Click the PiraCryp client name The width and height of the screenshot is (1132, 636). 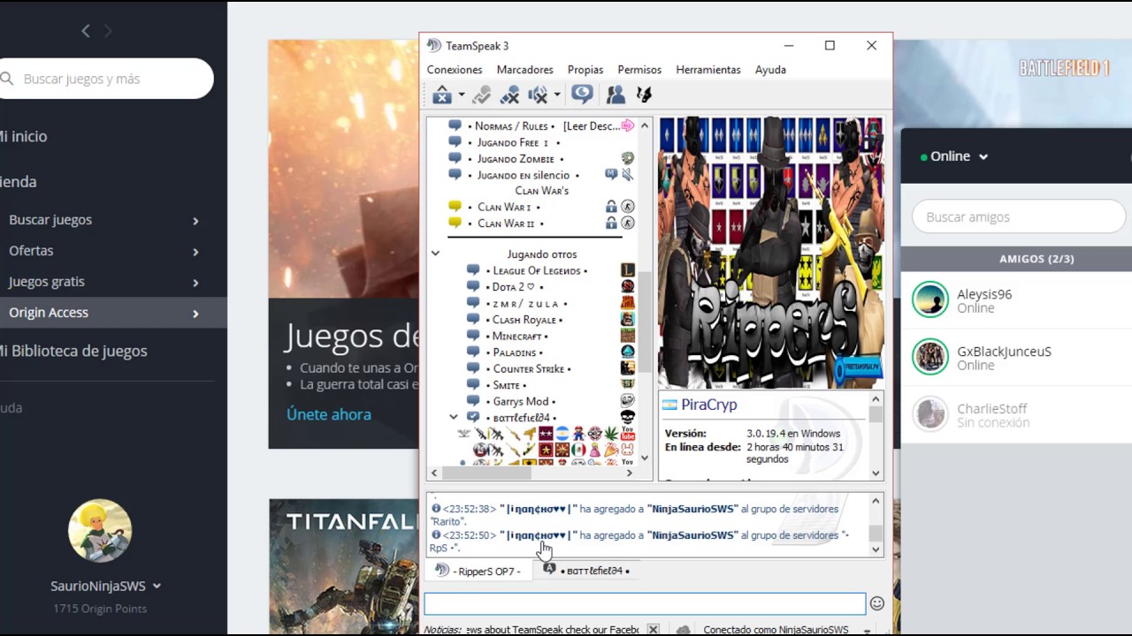click(x=709, y=405)
